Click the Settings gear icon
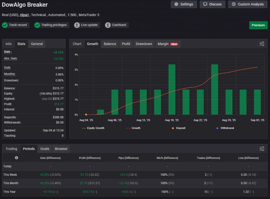Viewport: 270px width, 199px height. [x=176, y=4]
